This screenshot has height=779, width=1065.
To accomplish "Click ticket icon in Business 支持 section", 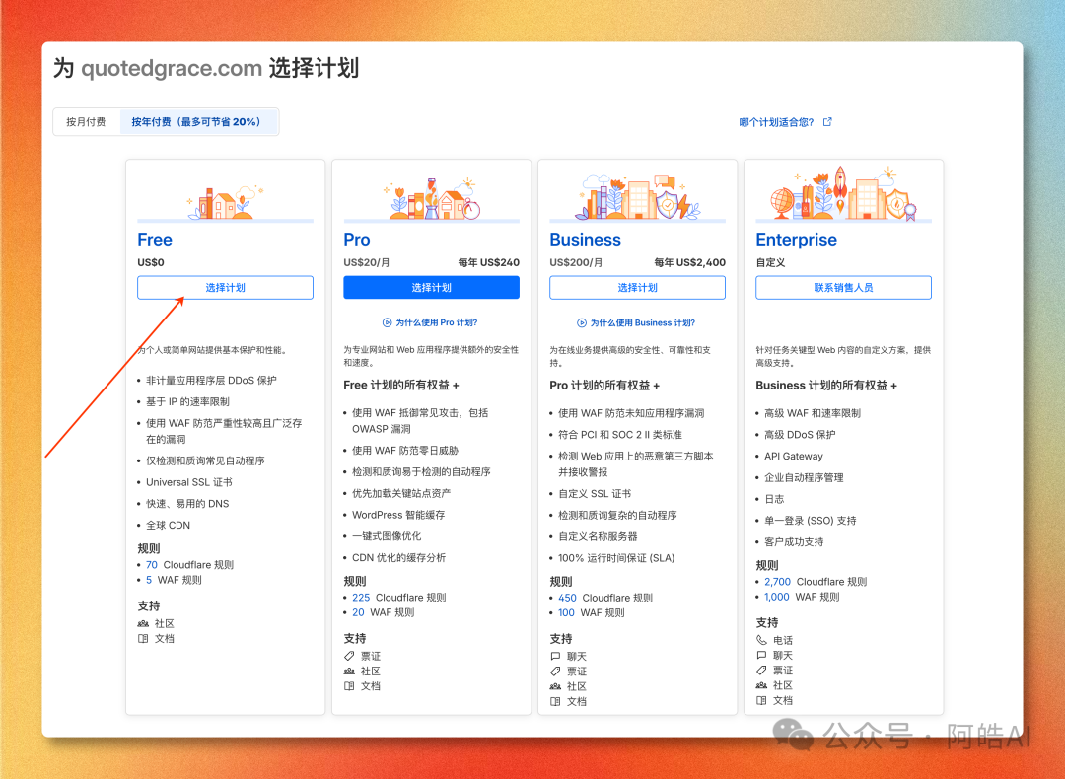I will point(555,671).
